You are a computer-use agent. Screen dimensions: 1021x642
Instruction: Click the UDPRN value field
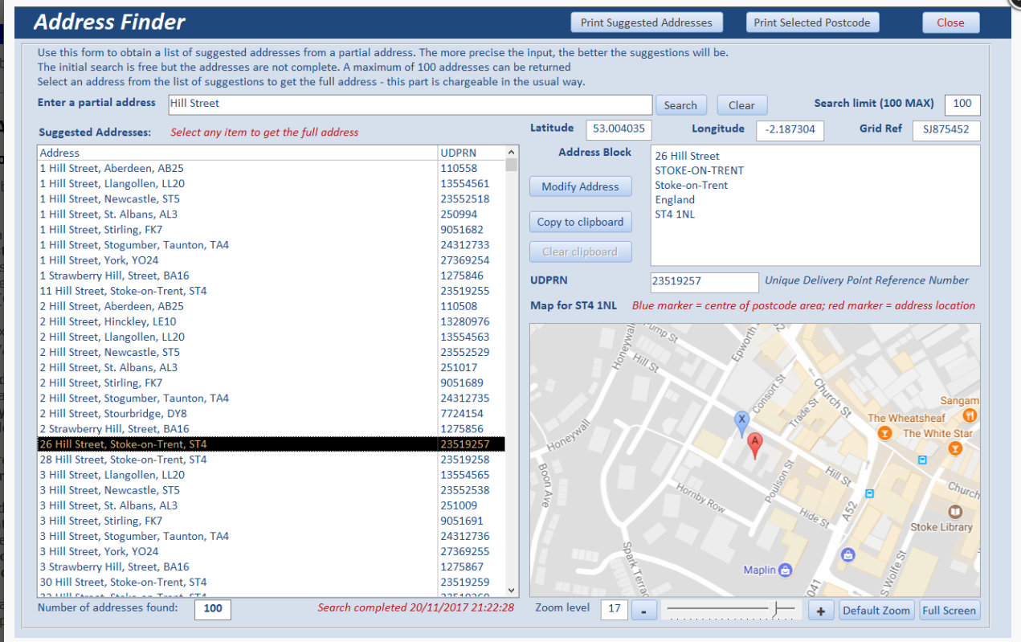tap(704, 282)
